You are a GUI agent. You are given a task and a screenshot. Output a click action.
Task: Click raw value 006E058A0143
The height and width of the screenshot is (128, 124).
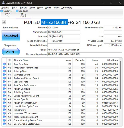[x=110, y=103]
